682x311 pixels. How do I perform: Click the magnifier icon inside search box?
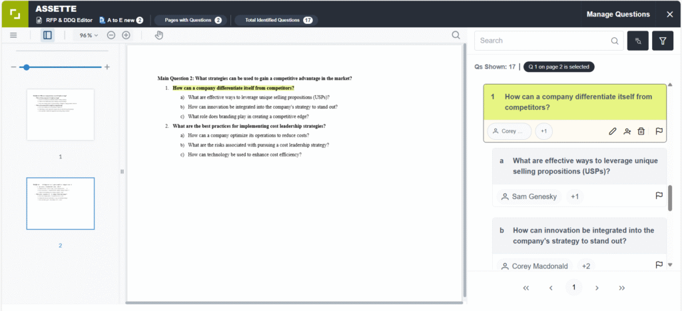point(615,41)
